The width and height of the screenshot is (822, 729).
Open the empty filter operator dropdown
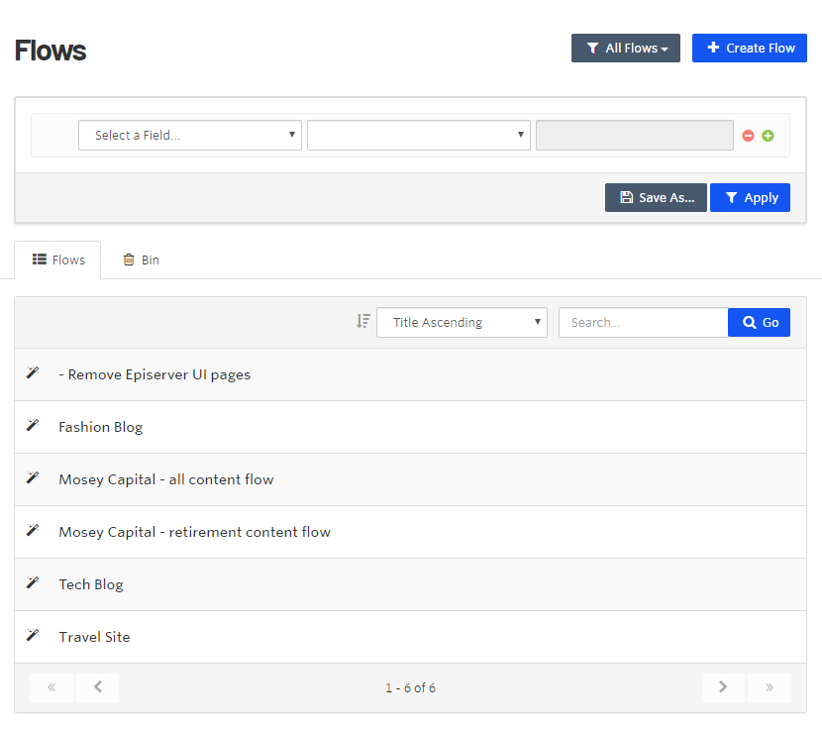tap(418, 136)
